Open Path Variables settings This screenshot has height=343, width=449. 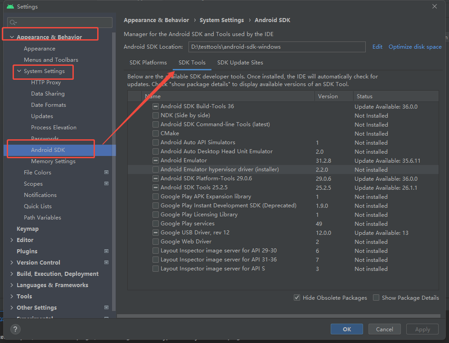point(42,217)
